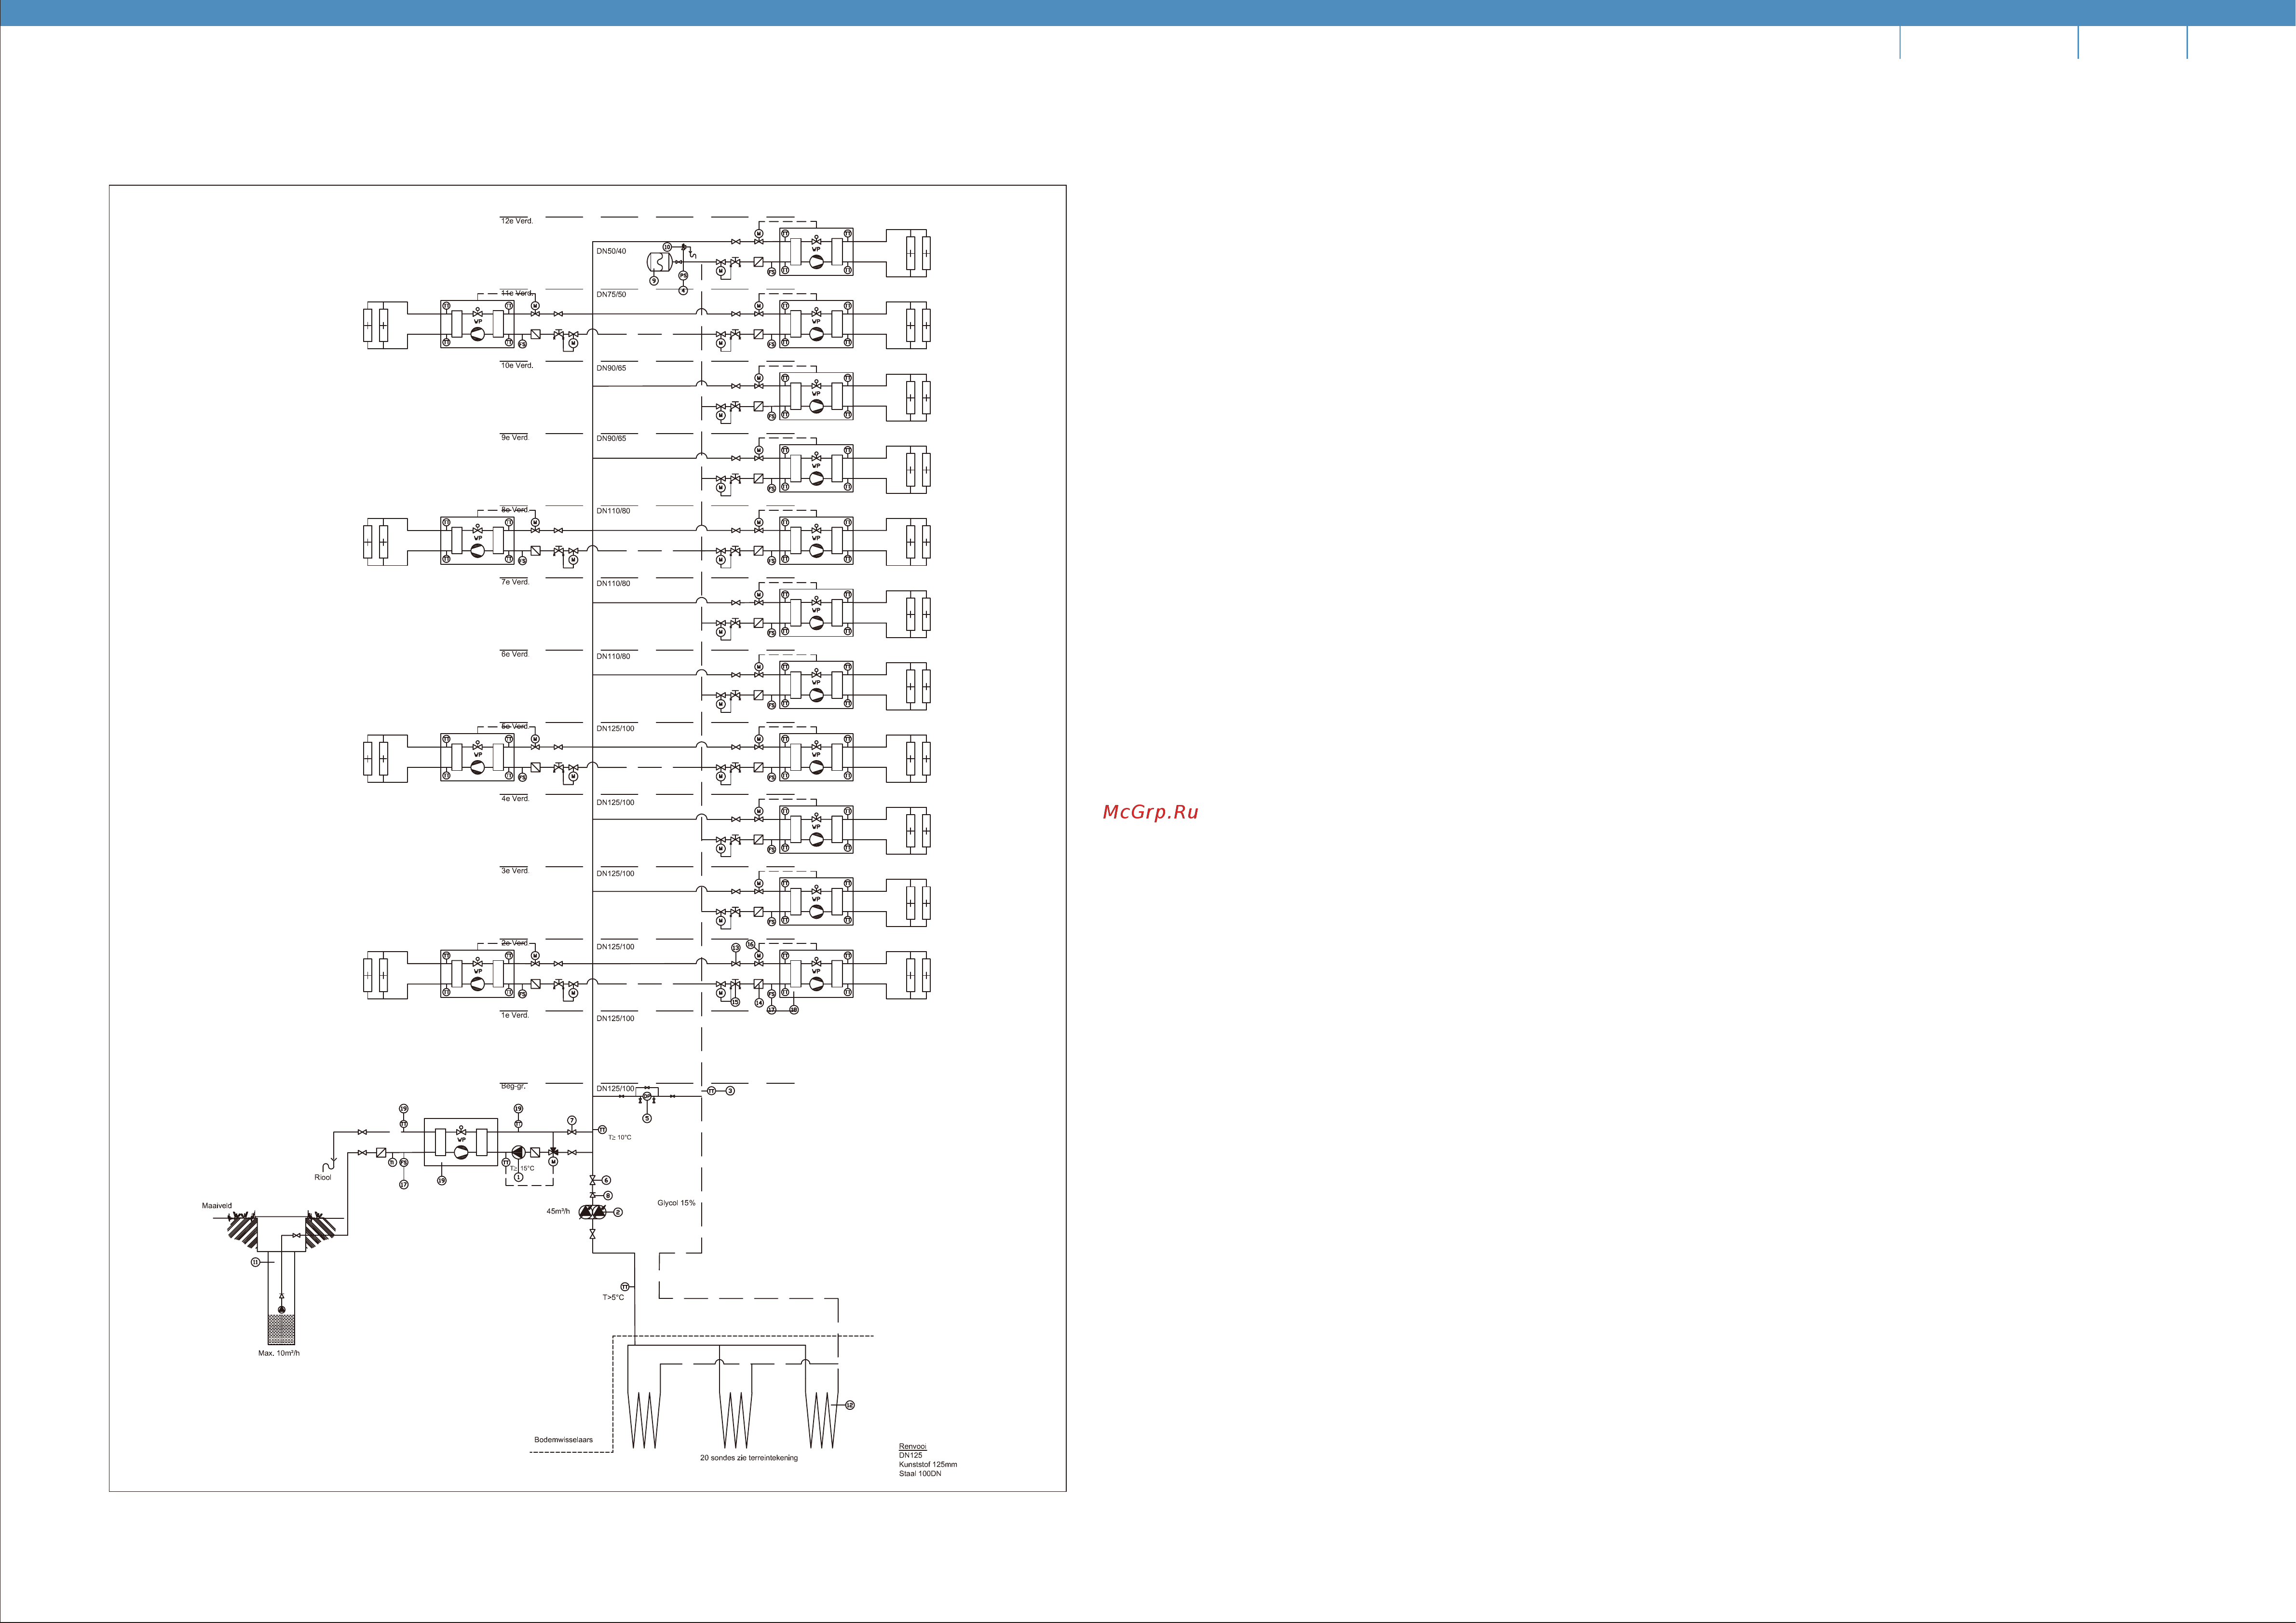Select callout 3 next to the TT sensor
This screenshot has height=1623, width=2296.
pos(730,1091)
